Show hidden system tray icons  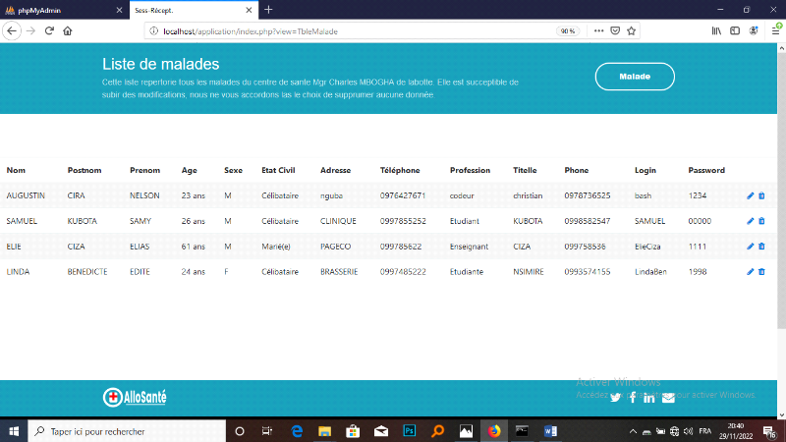point(633,431)
